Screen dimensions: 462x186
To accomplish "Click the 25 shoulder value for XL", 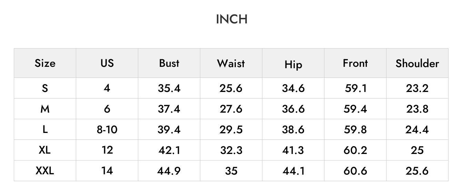I will click(x=417, y=150).
